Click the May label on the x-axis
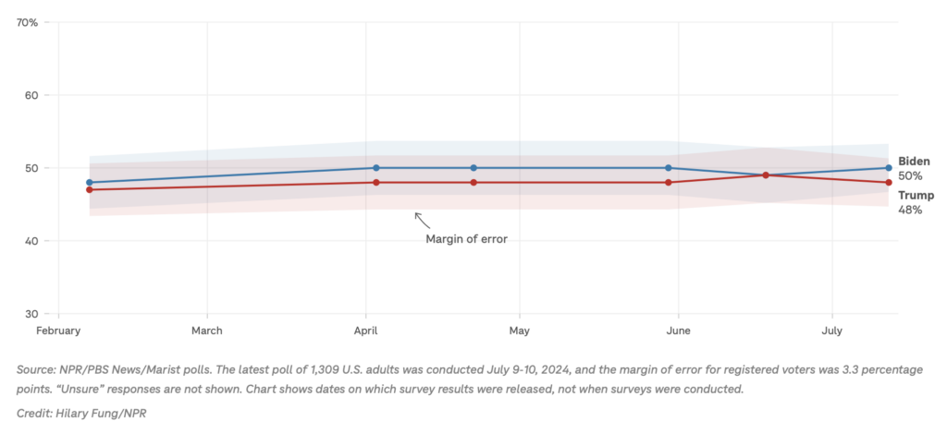 pyautogui.click(x=519, y=330)
